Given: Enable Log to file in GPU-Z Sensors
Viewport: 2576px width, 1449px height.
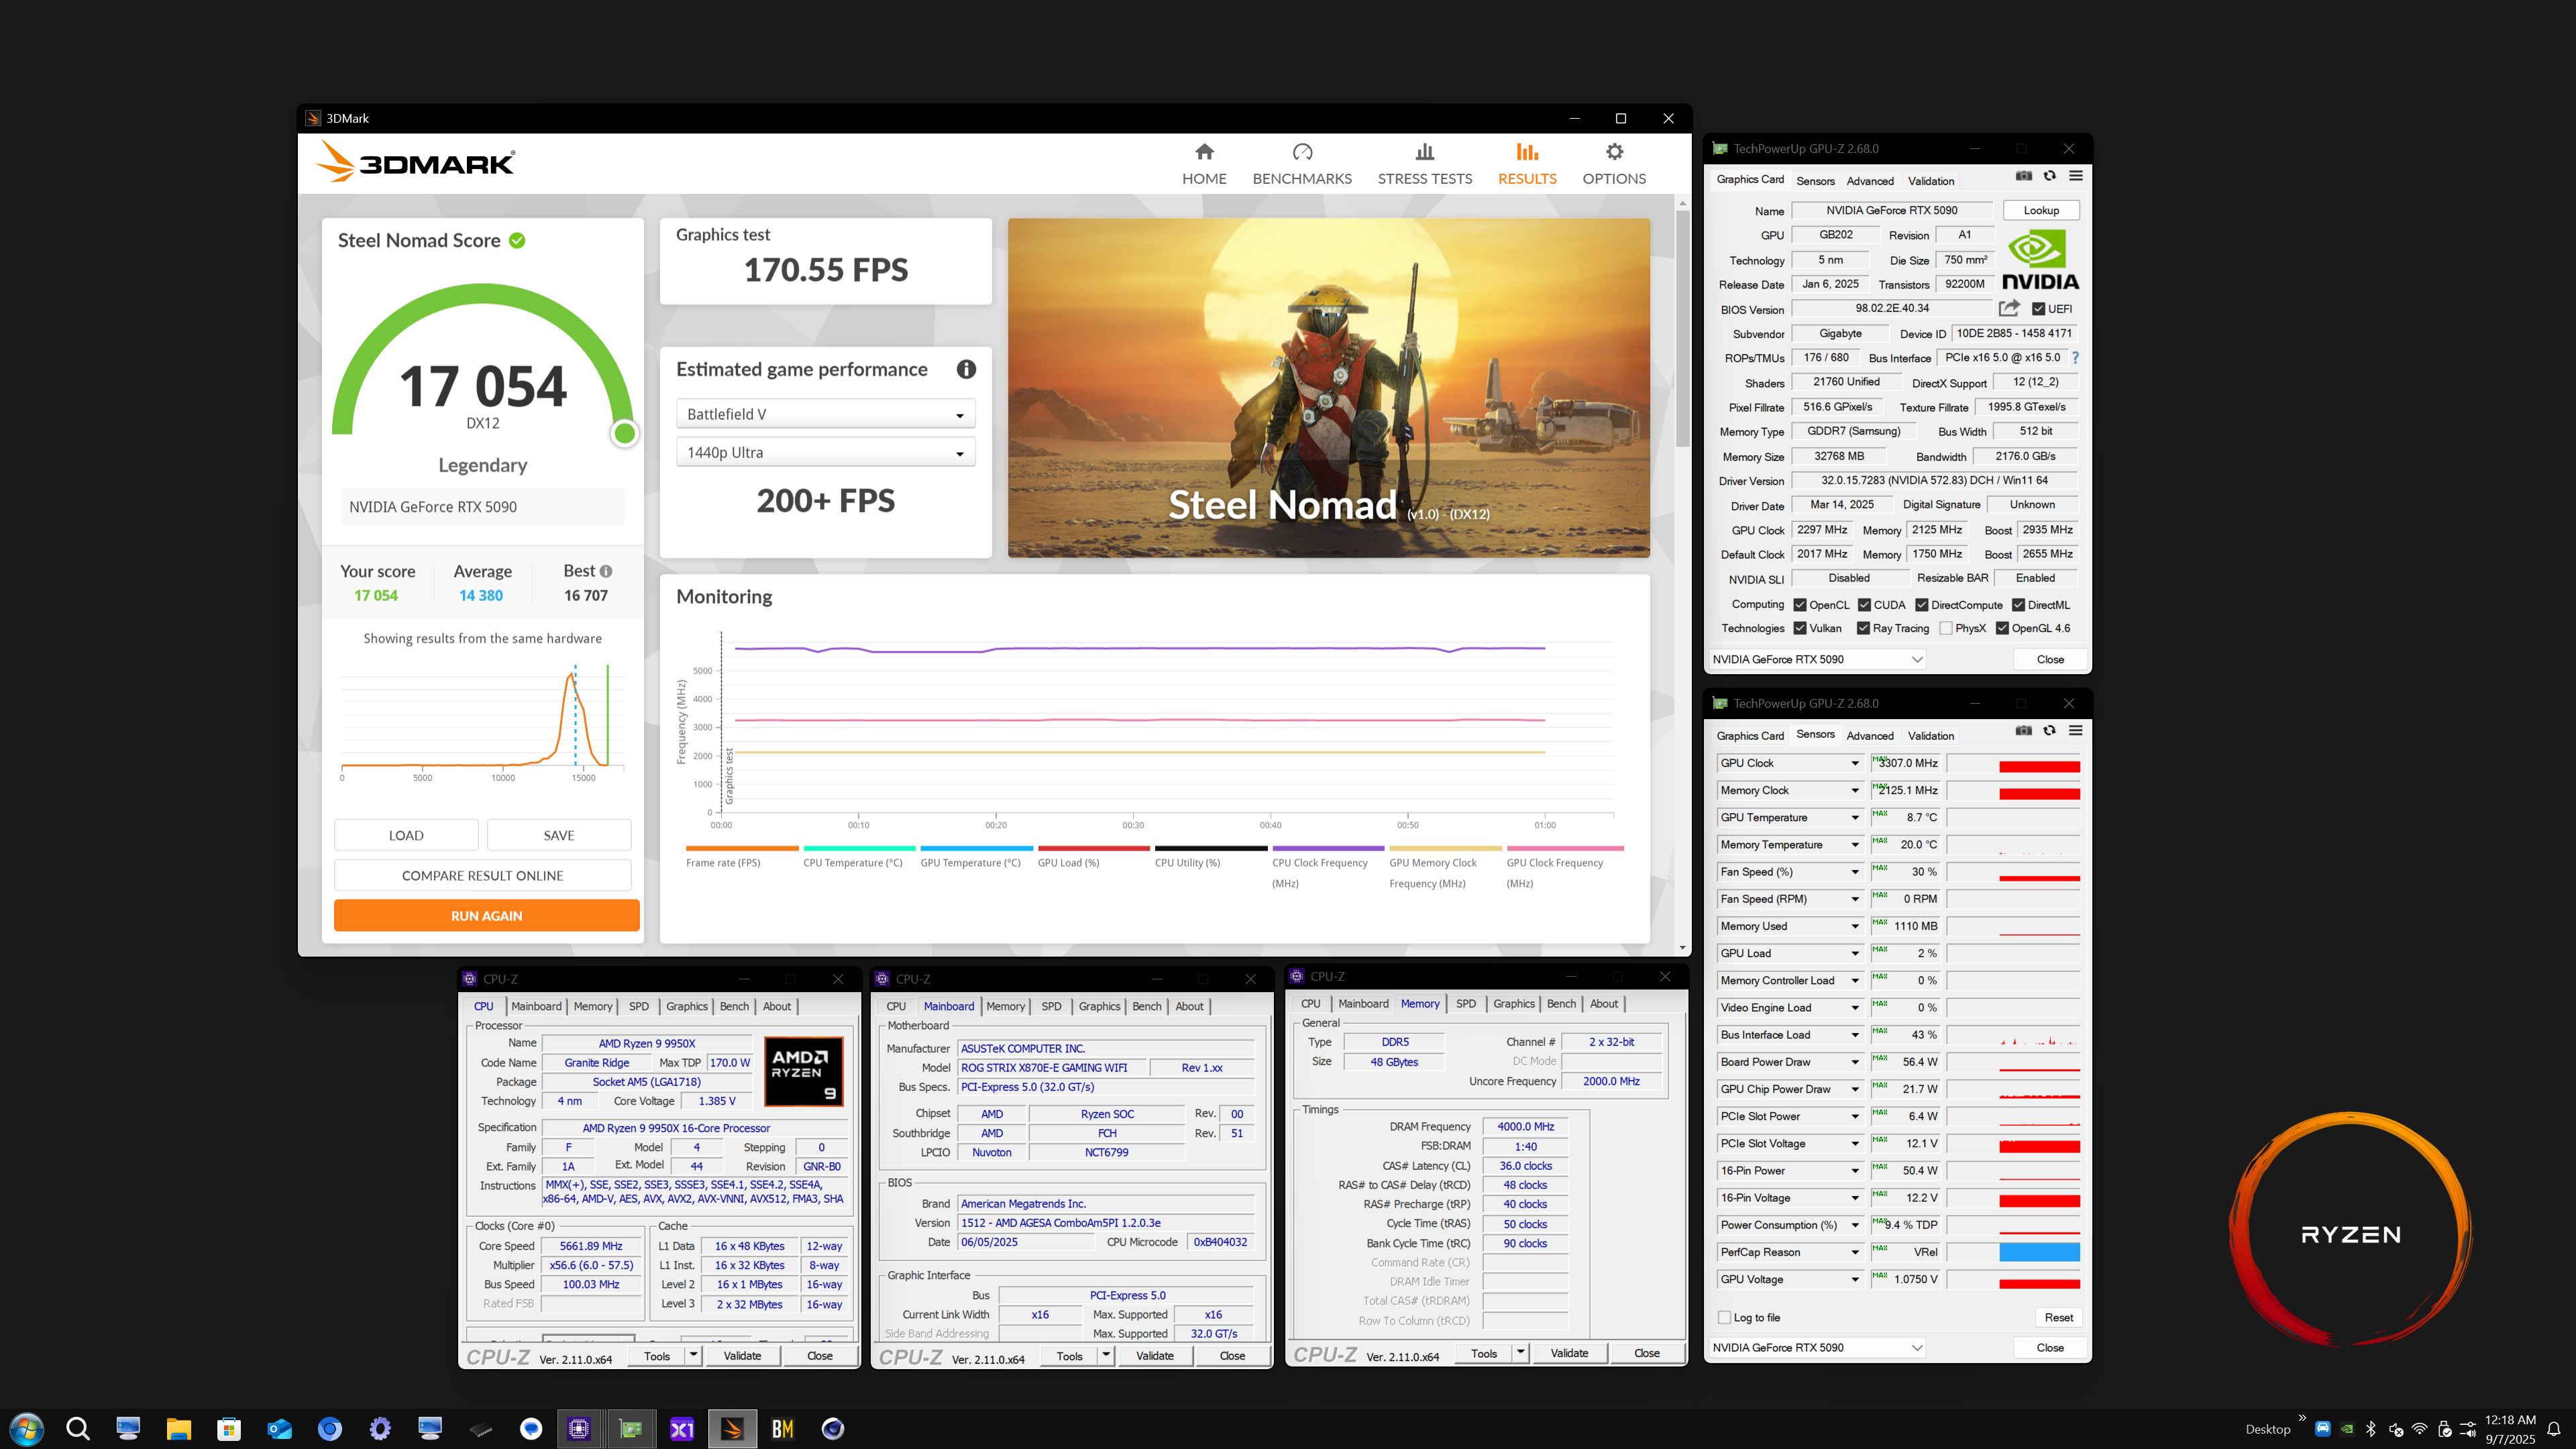Looking at the screenshot, I should pyautogui.click(x=1724, y=1317).
